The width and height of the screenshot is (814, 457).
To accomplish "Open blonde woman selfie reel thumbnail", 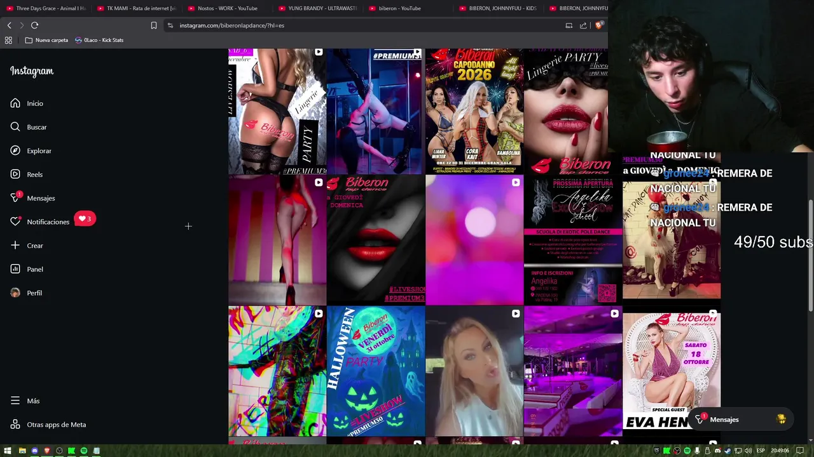I will point(474,371).
